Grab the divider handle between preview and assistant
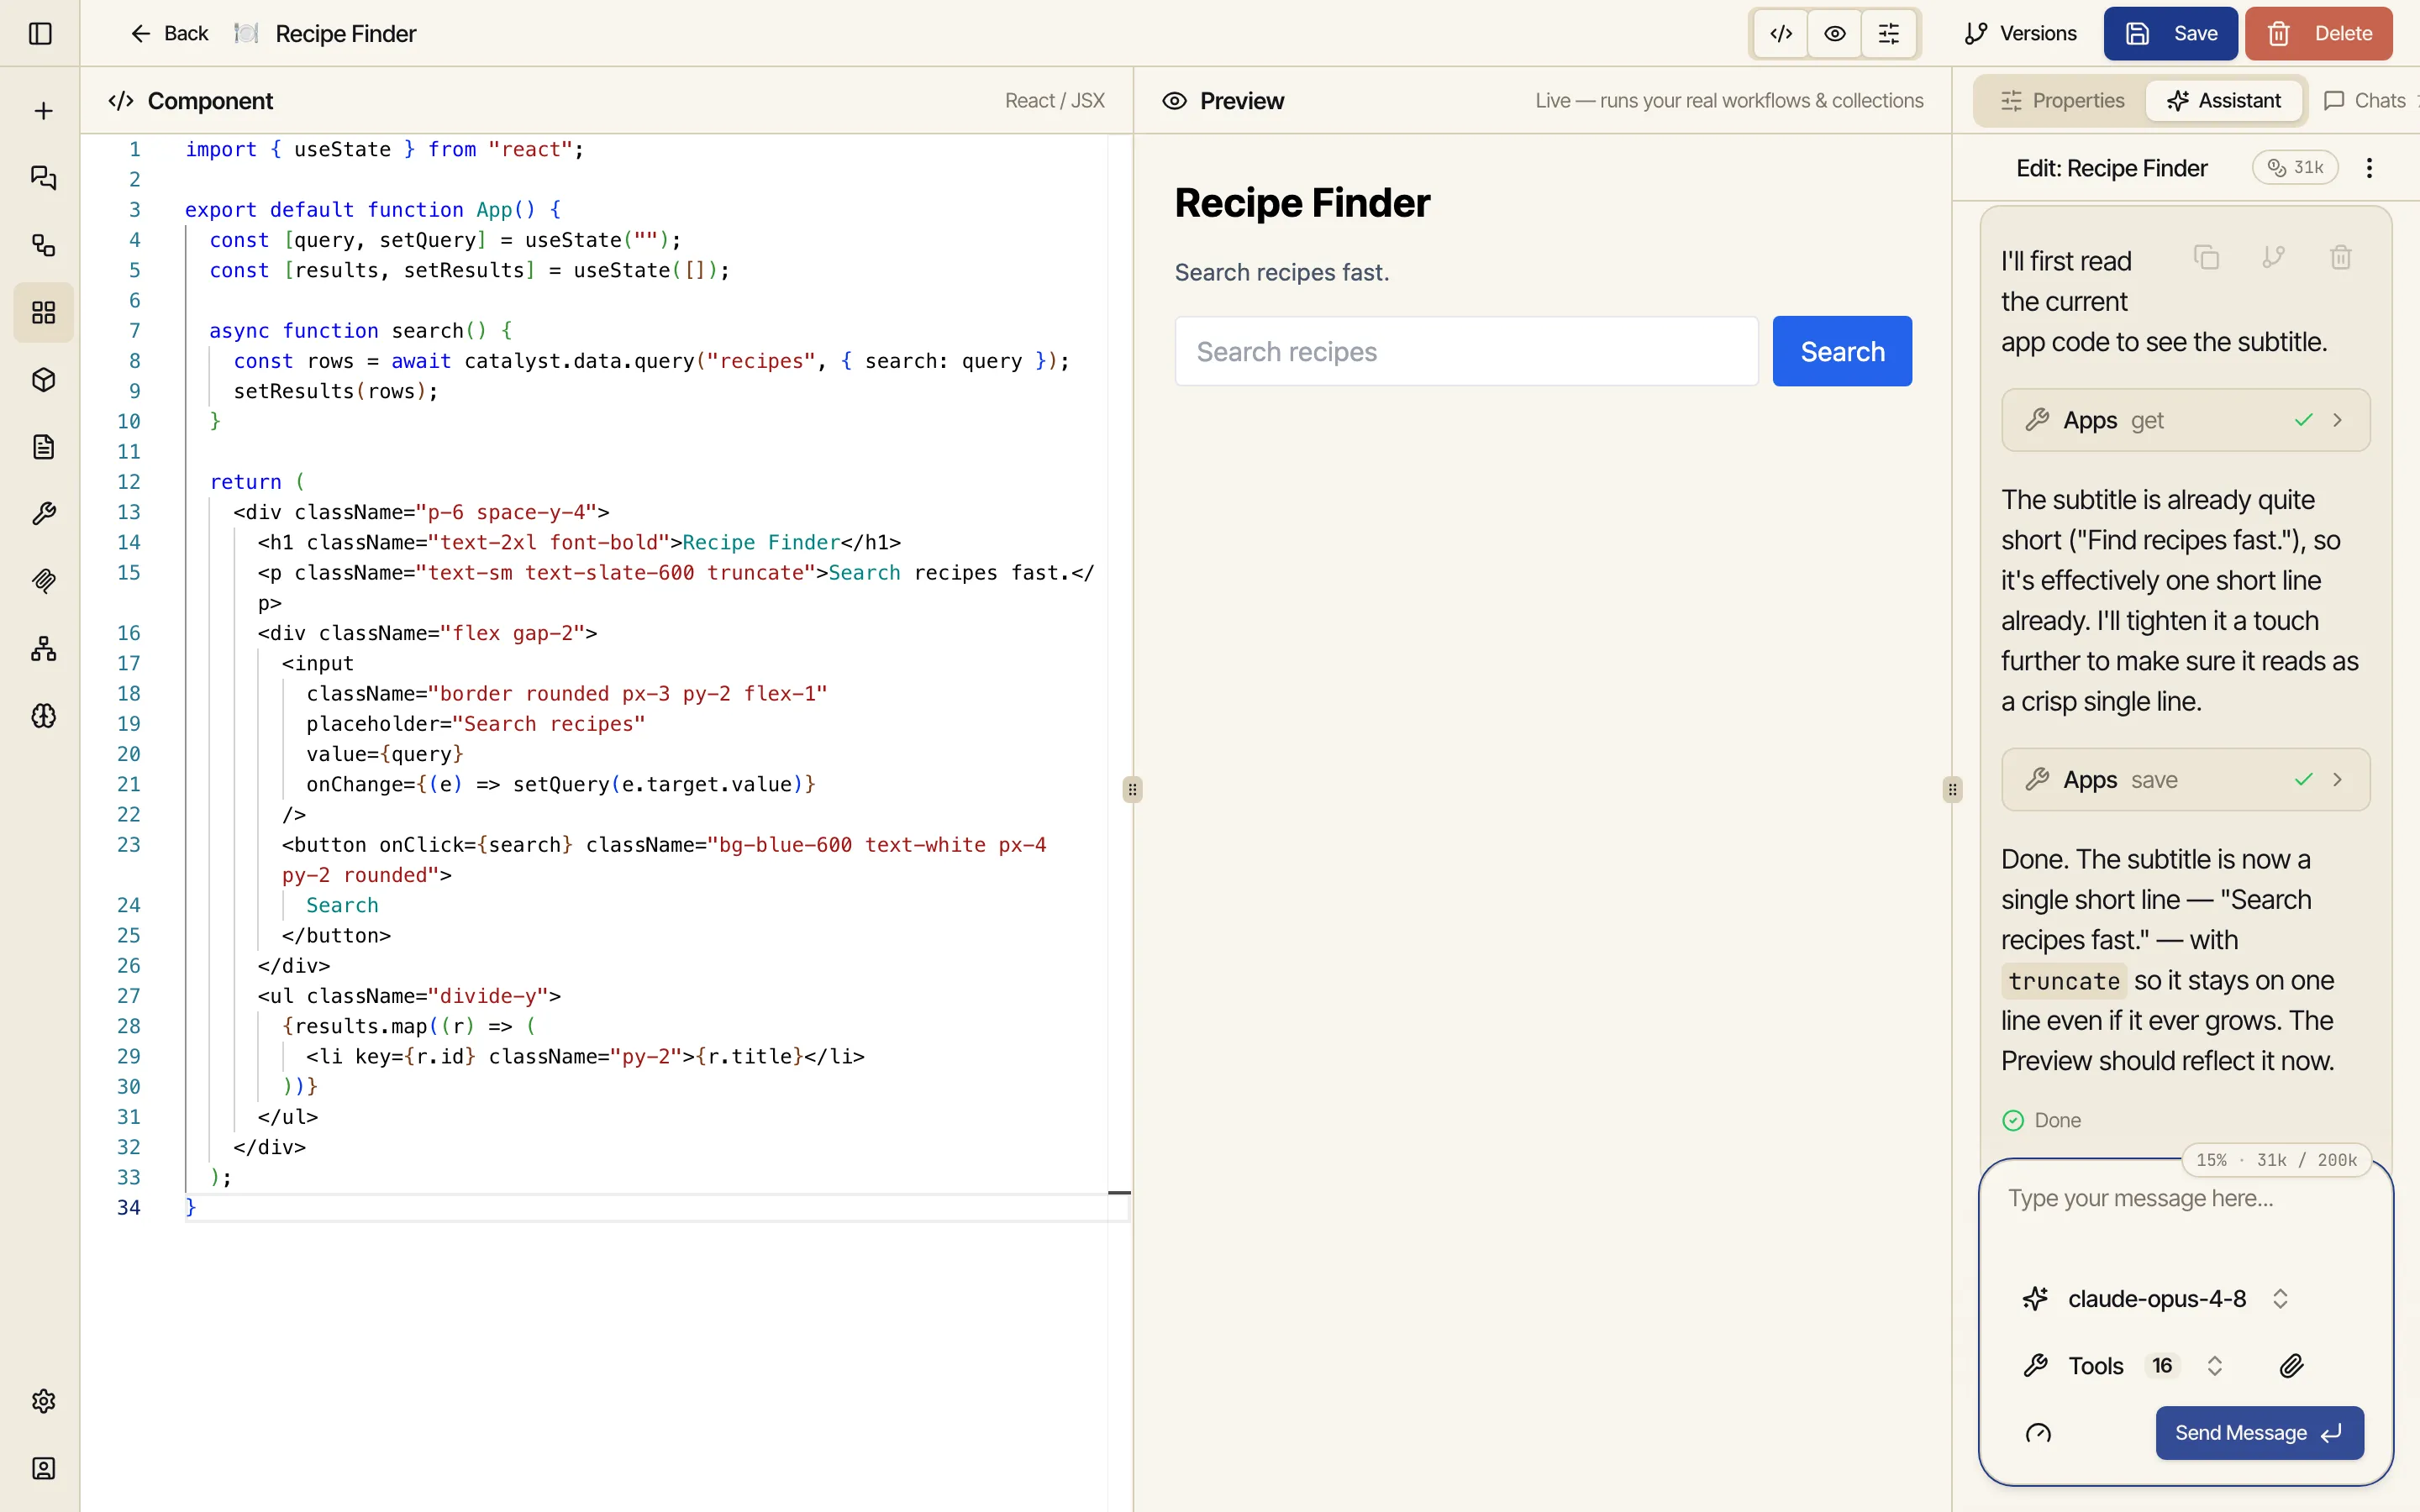Screen dimensions: 2420x1512 1952,790
